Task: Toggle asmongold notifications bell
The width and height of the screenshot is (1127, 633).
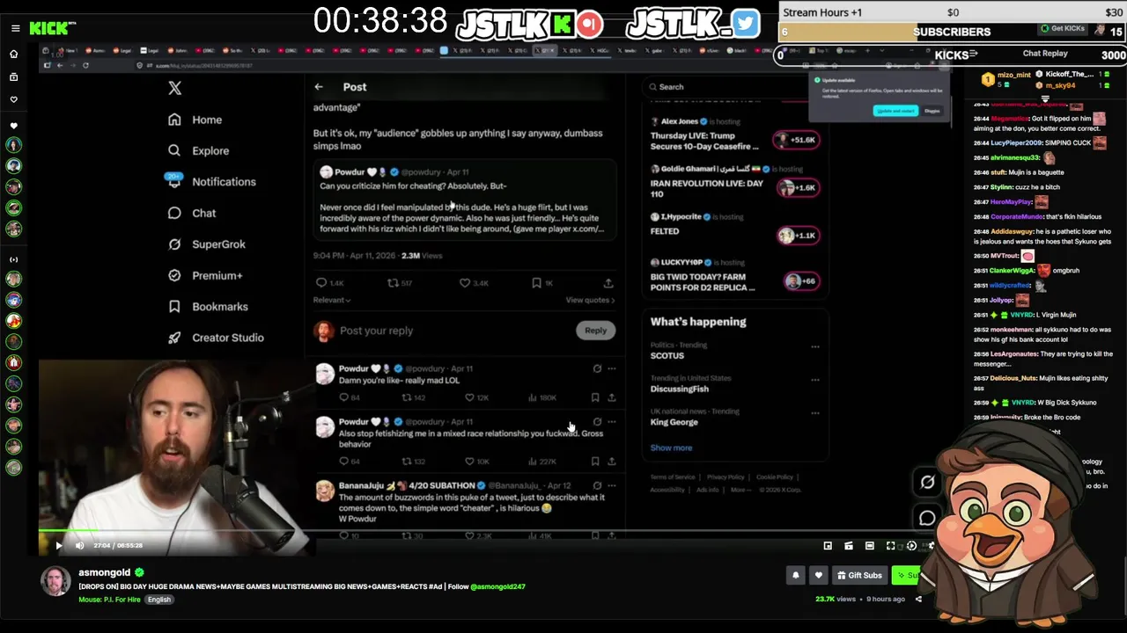Action: point(795,575)
